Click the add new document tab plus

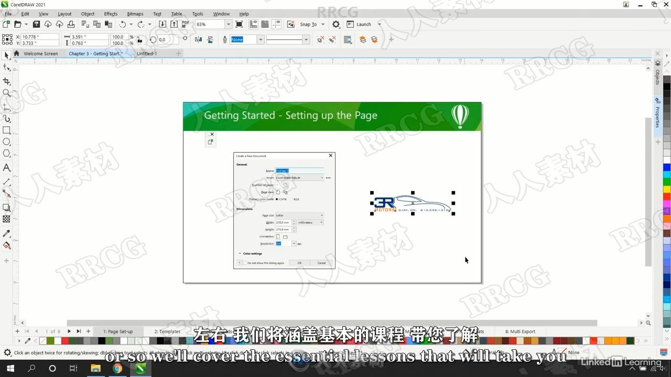tap(178, 53)
